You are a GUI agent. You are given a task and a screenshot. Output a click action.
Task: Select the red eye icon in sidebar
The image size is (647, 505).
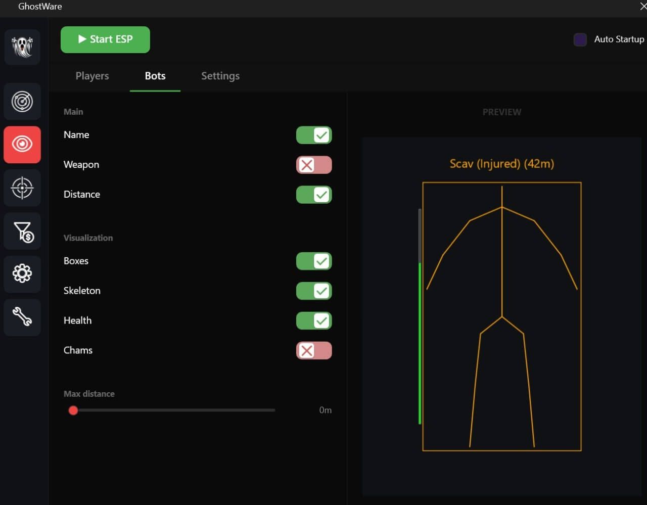pyautogui.click(x=22, y=145)
